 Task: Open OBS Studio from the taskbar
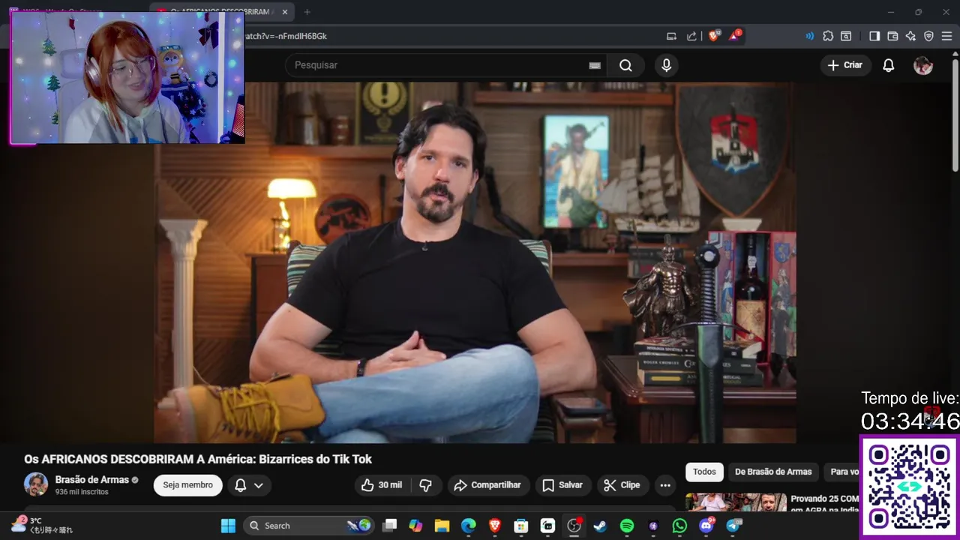574,526
